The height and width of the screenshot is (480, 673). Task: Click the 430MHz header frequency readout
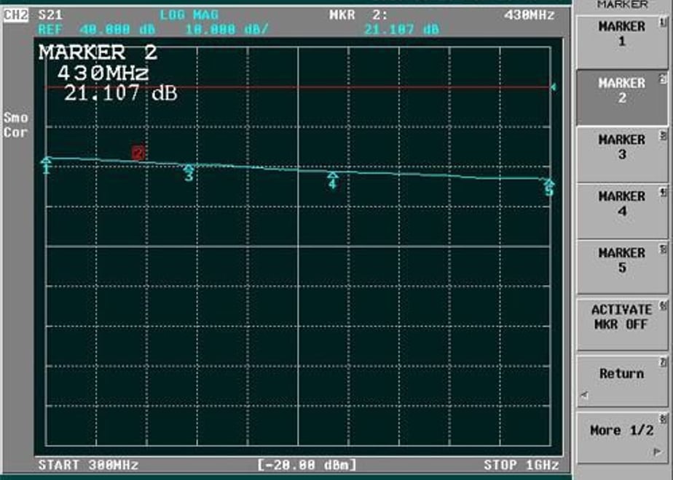tap(530, 15)
